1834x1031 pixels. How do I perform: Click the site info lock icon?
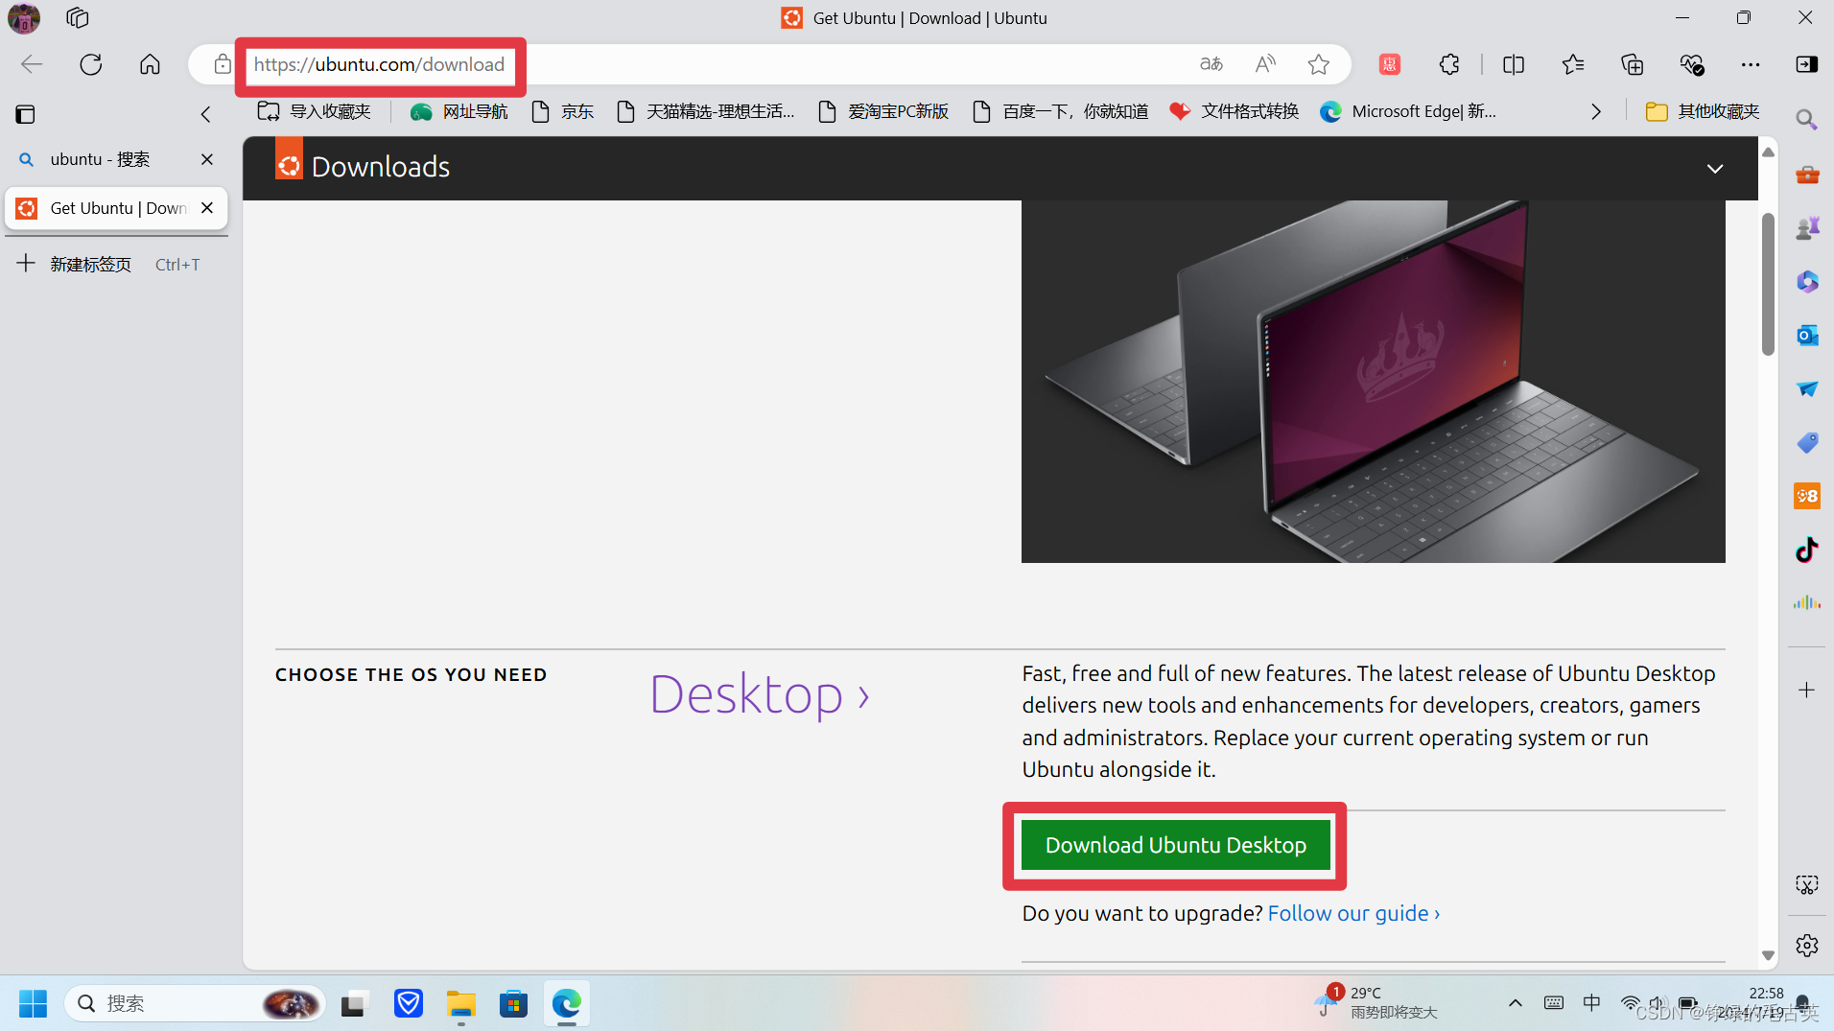tap(223, 64)
